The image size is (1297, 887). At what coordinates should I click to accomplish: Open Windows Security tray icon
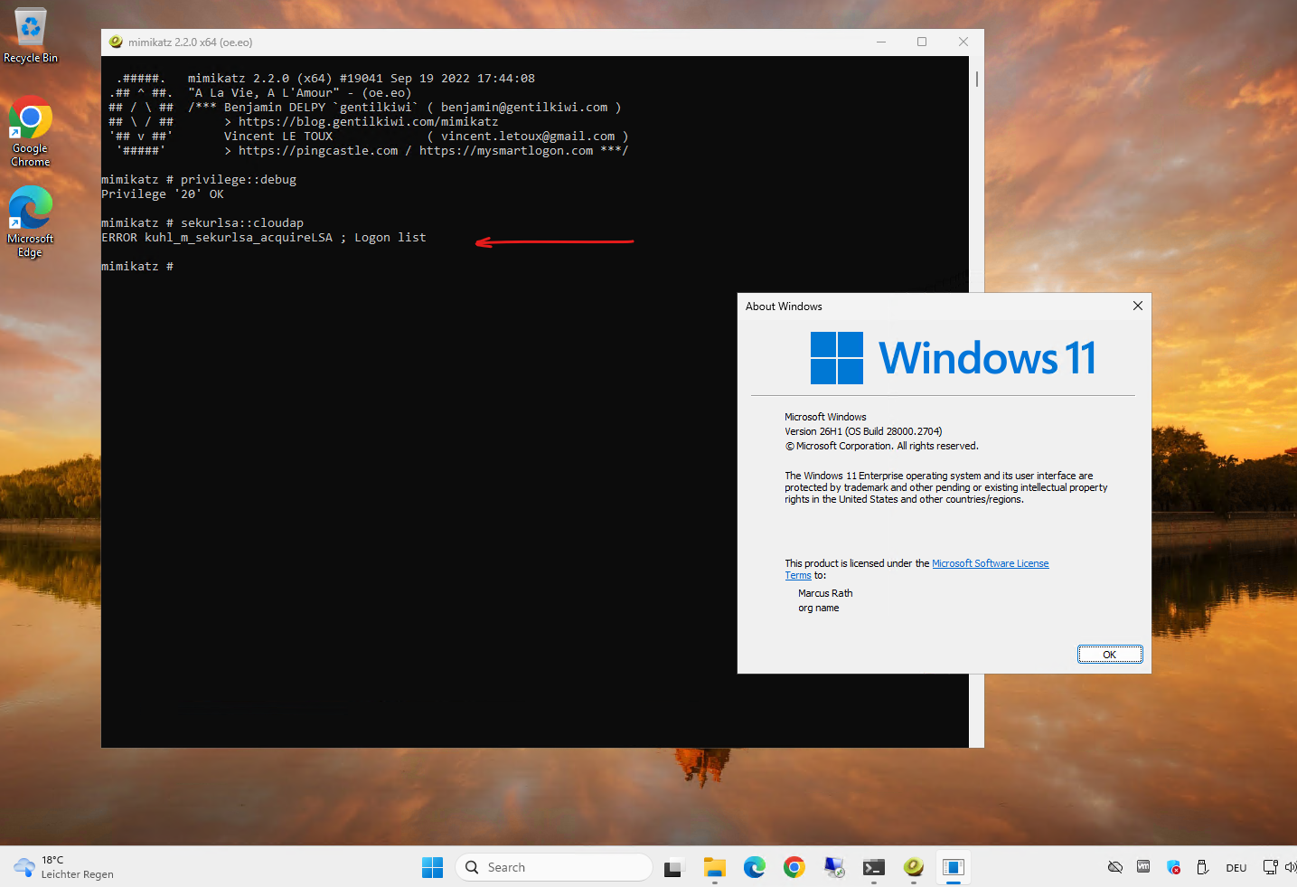pos(1174,867)
